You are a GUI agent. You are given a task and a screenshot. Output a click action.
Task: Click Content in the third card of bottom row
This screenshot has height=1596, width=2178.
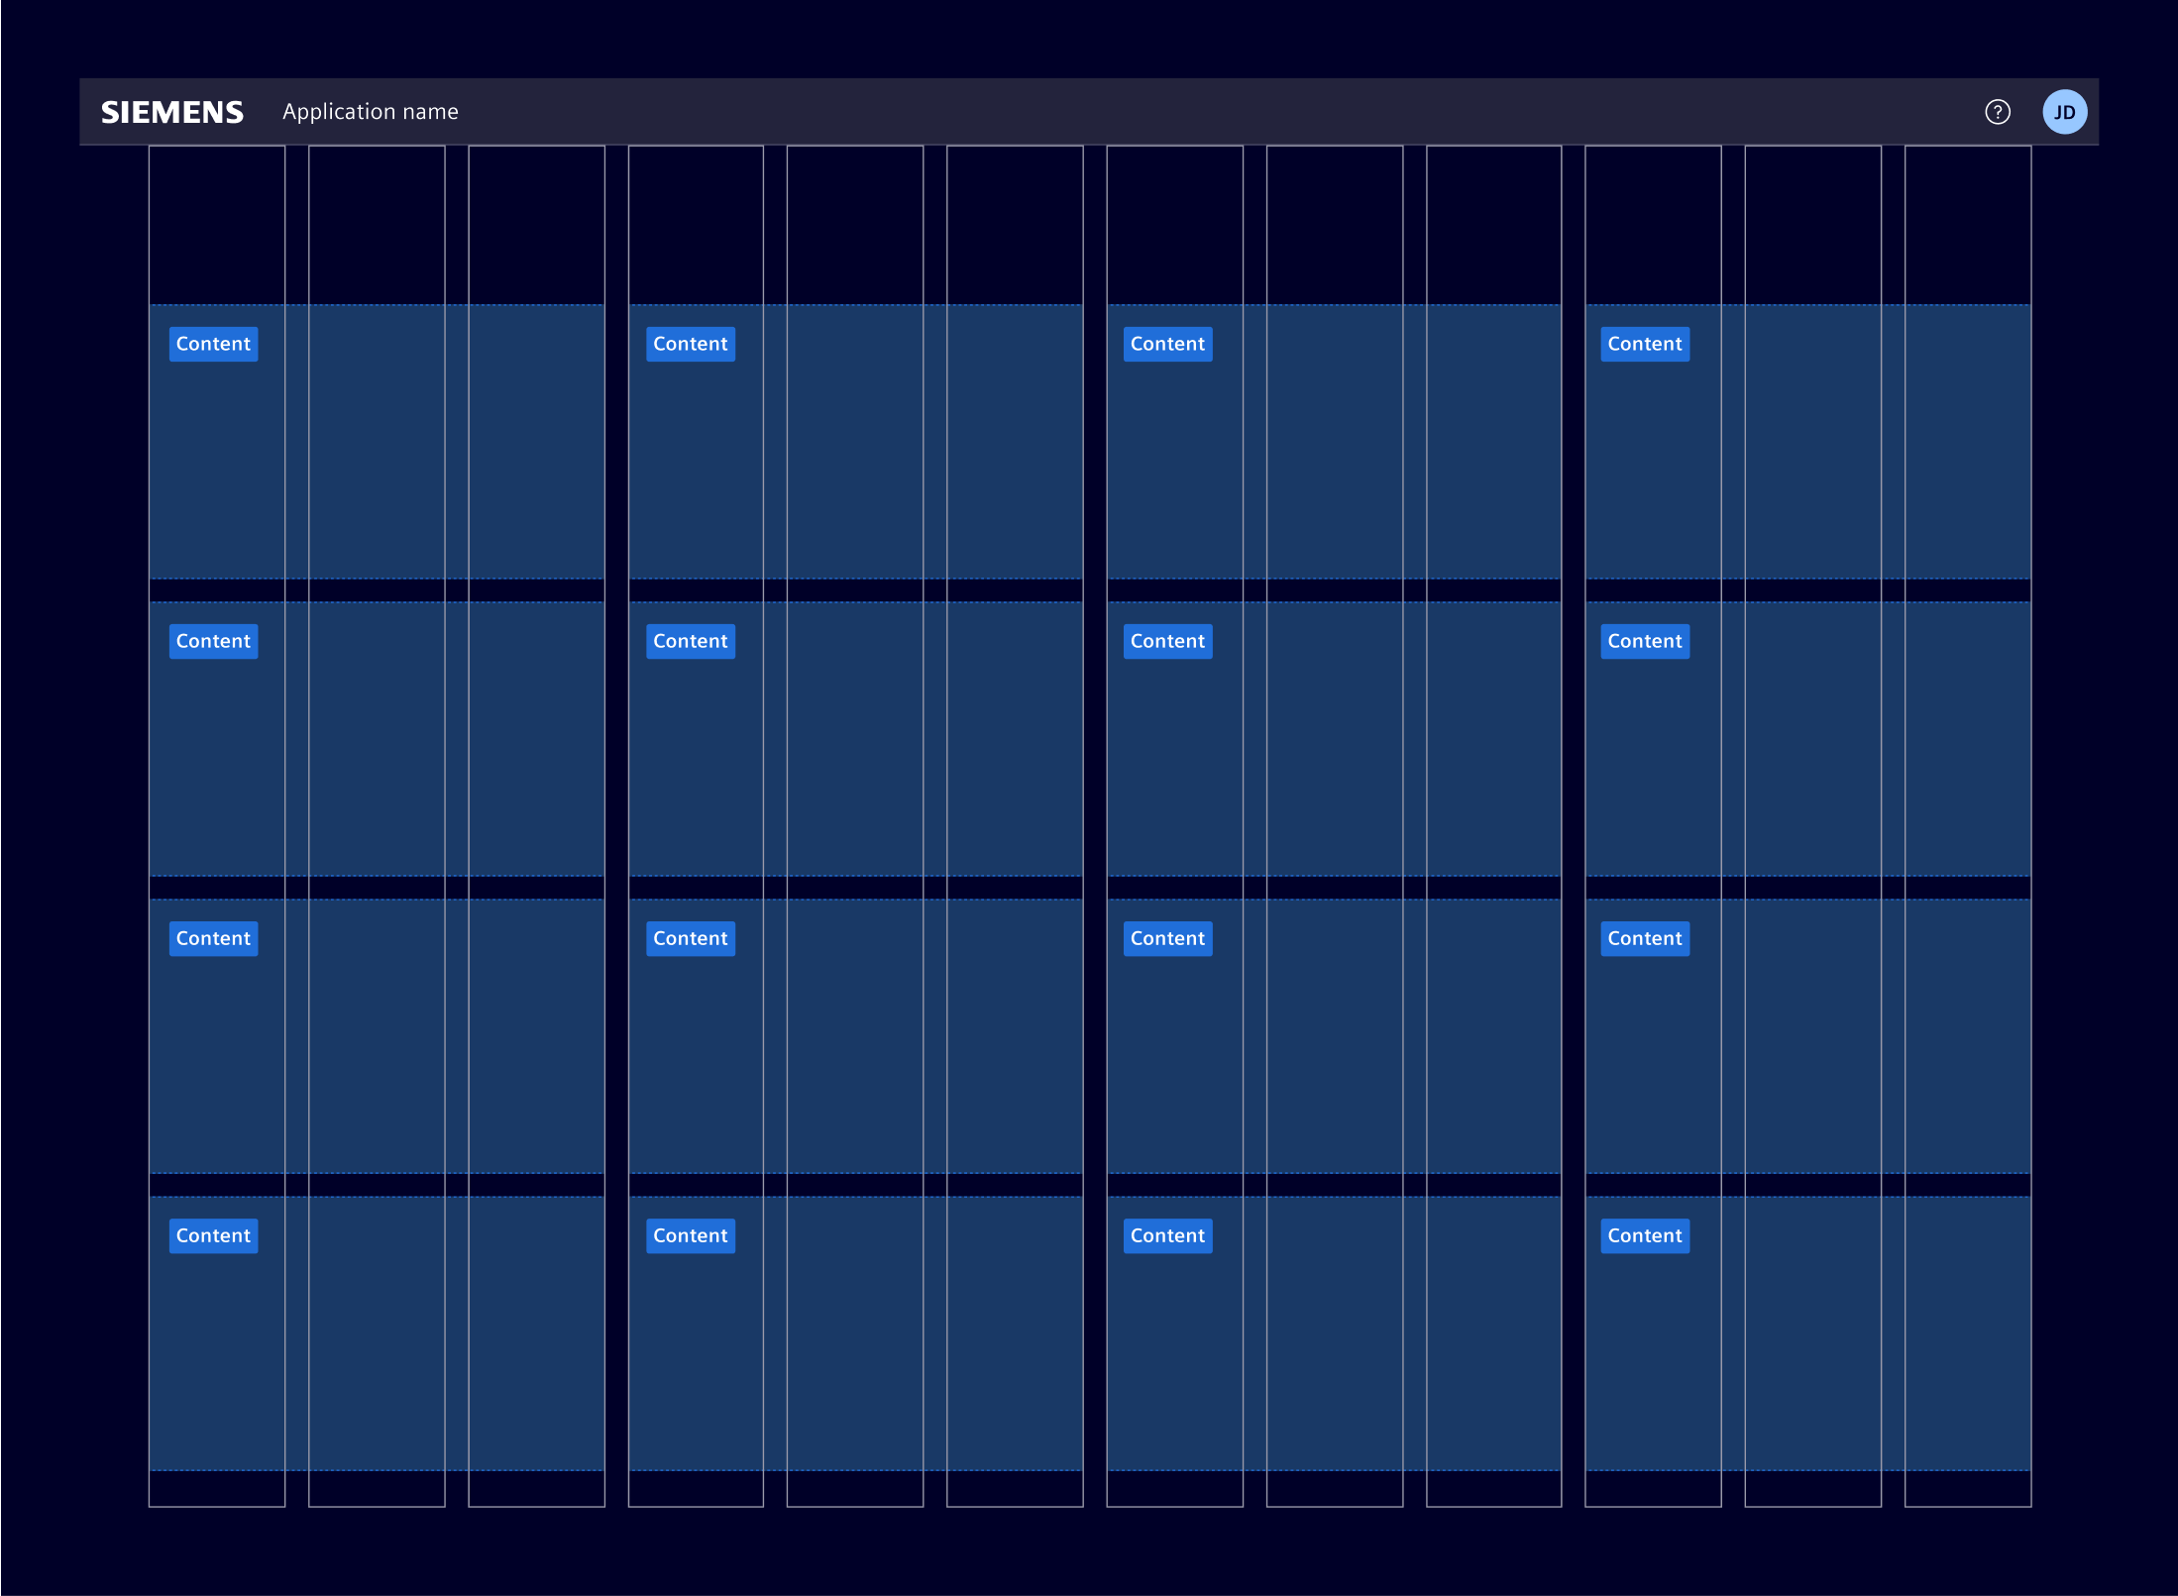pos(1167,1235)
